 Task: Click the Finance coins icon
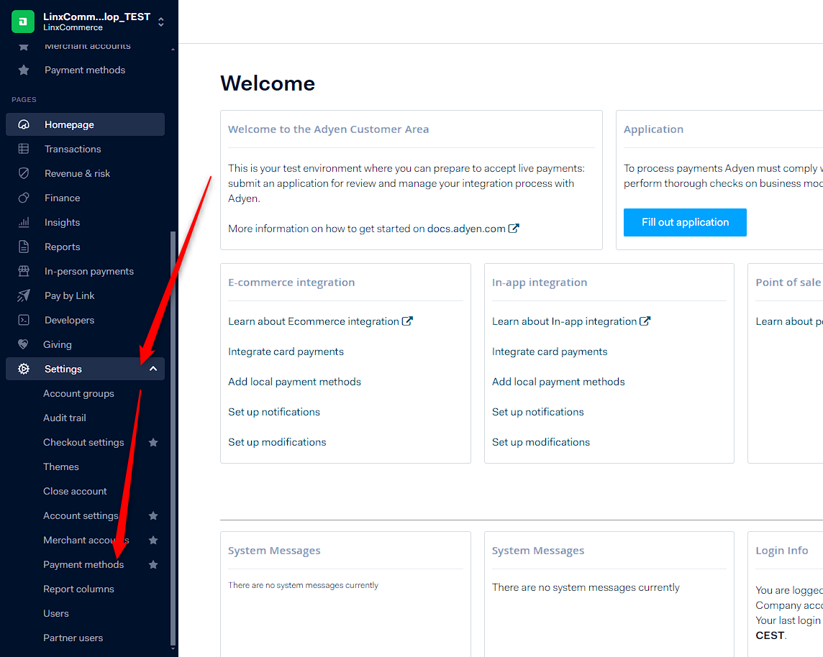click(24, 198)
